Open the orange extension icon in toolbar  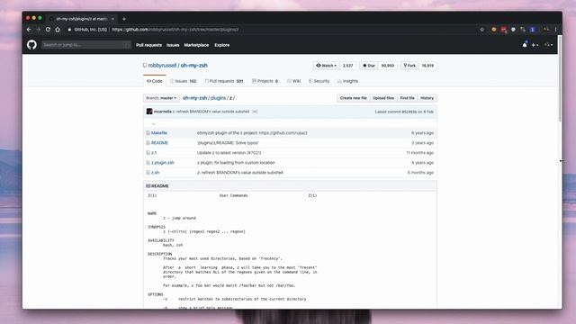pos(494,30)
